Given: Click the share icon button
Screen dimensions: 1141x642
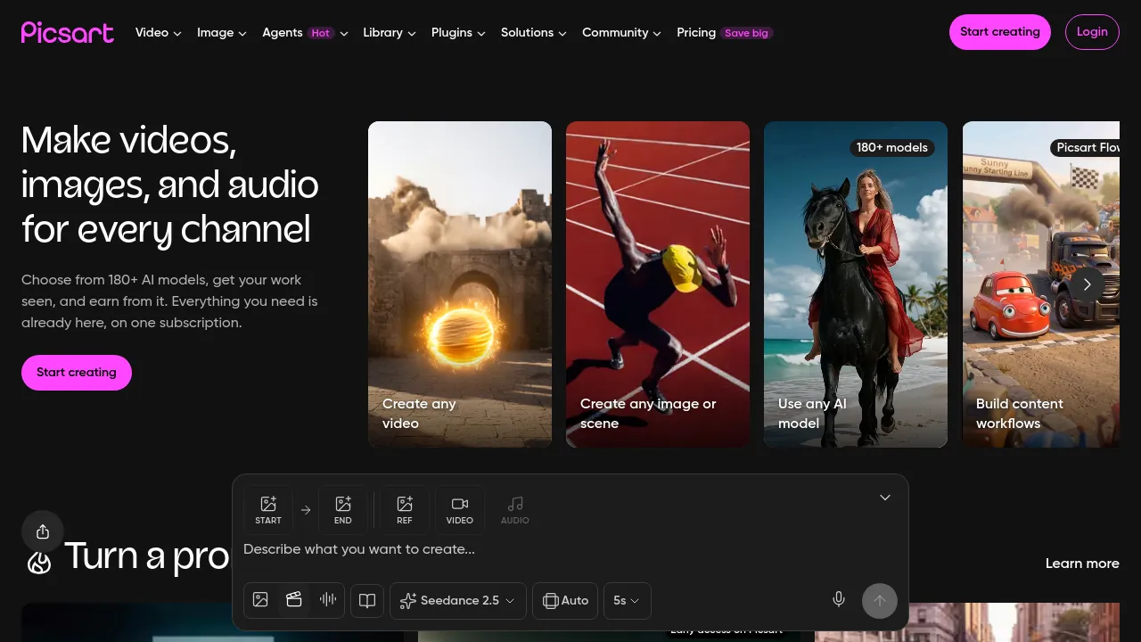Looking at the screenshot, I should pos(43,532).
